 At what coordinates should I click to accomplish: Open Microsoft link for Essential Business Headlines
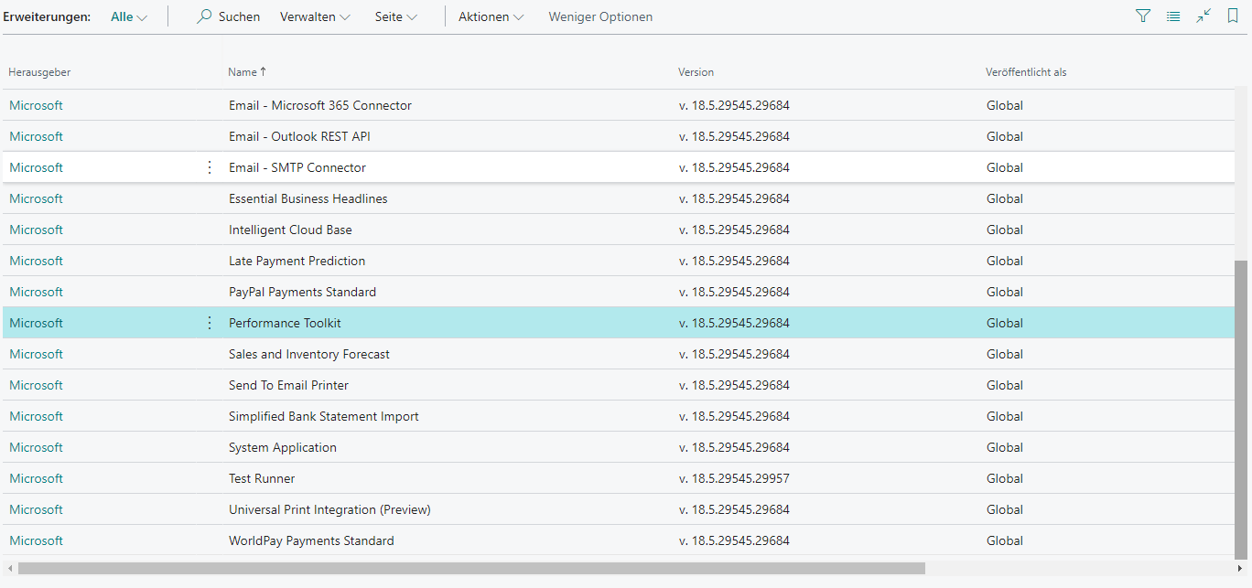[36, 198]
